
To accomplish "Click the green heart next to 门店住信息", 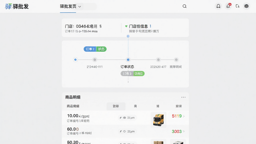I will [x=126, y=26].
